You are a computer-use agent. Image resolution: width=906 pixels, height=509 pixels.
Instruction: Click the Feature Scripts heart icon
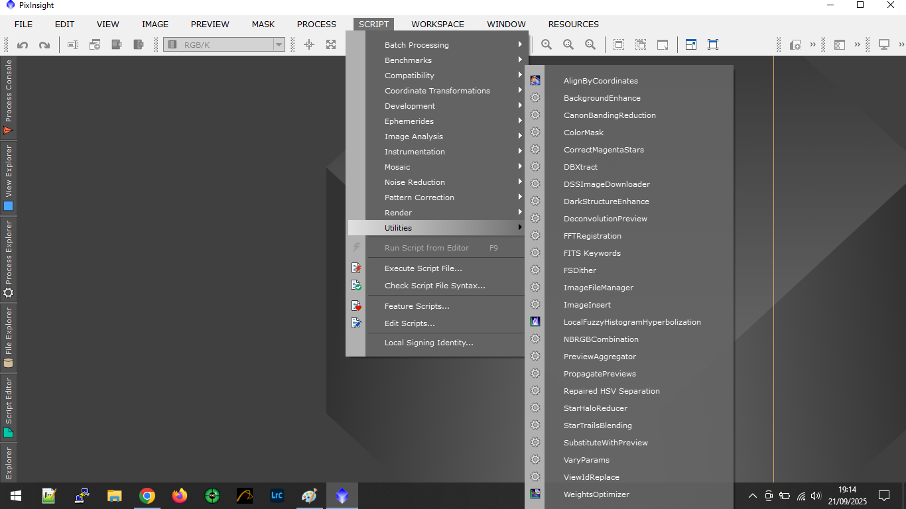point(357,306)
